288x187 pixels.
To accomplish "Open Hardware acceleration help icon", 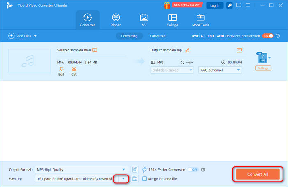I will coord(278,36).
